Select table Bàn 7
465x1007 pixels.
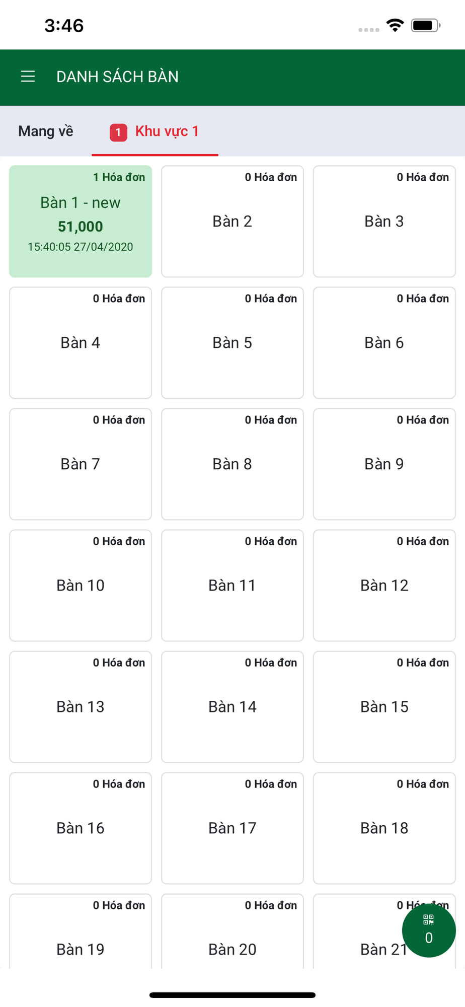(81, 464)
